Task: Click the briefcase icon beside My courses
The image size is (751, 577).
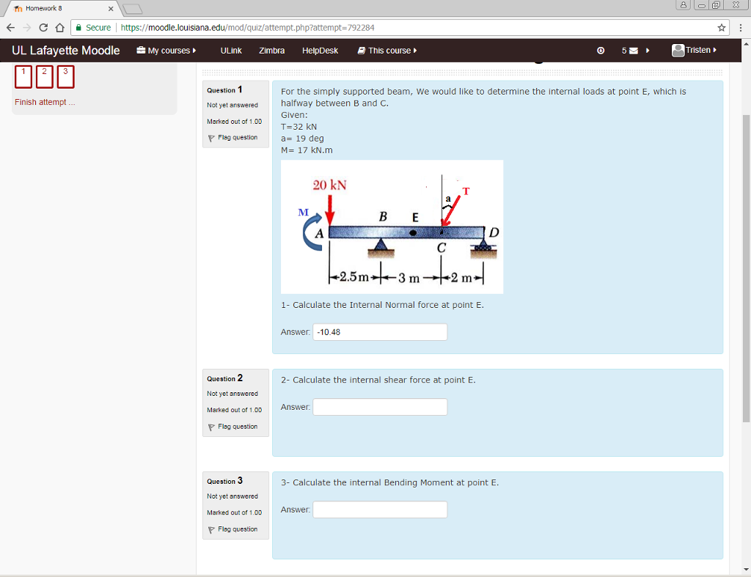Action: pos(141,51)
